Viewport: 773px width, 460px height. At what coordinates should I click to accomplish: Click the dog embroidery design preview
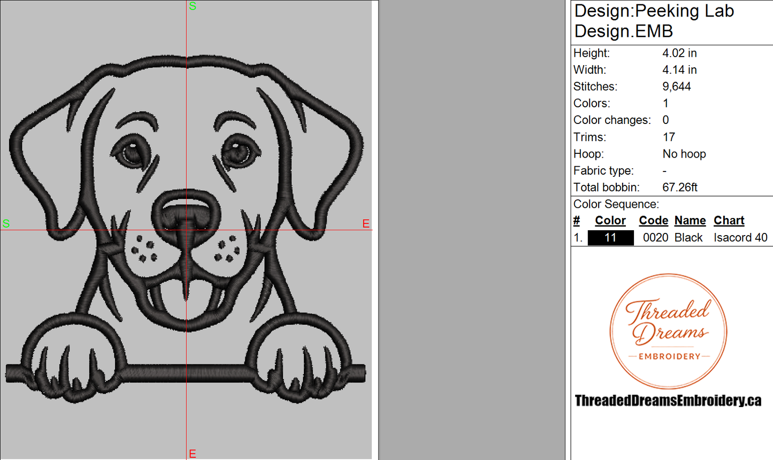click(186, 230)
